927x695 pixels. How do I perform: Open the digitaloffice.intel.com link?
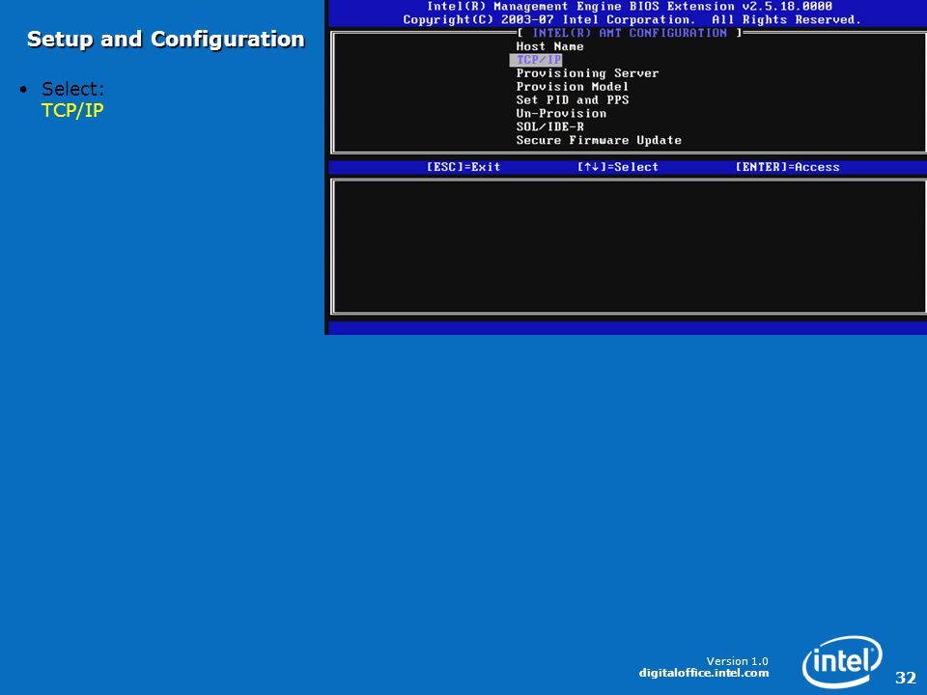pyautogui.click(x=704, y=673)
